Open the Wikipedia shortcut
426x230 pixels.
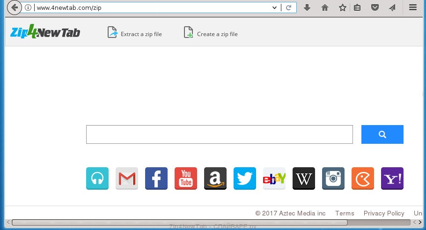304,178
